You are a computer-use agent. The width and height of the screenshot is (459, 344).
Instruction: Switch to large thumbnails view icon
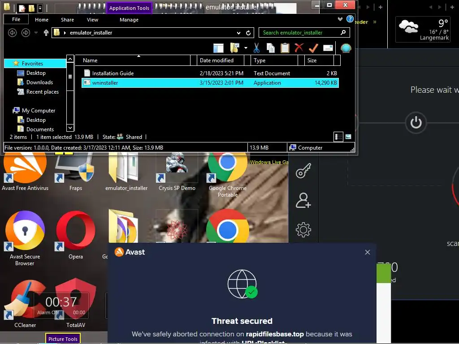[348, 137]
